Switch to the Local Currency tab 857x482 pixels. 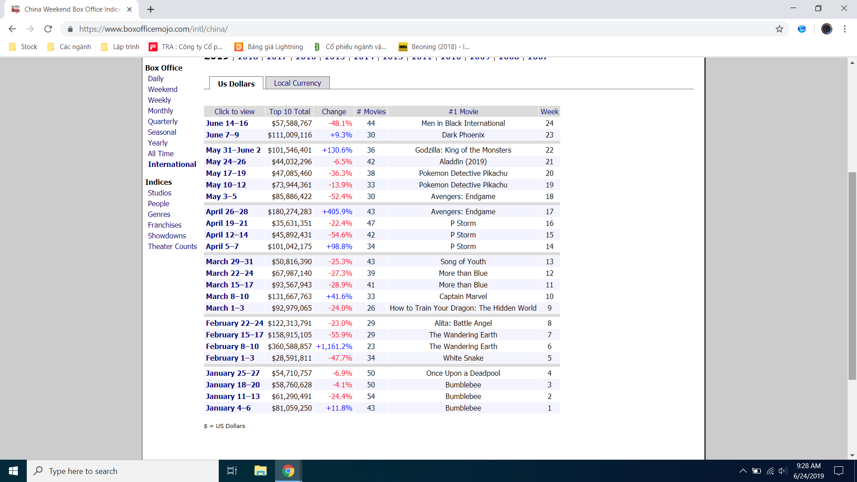click(x=297, y=83)
